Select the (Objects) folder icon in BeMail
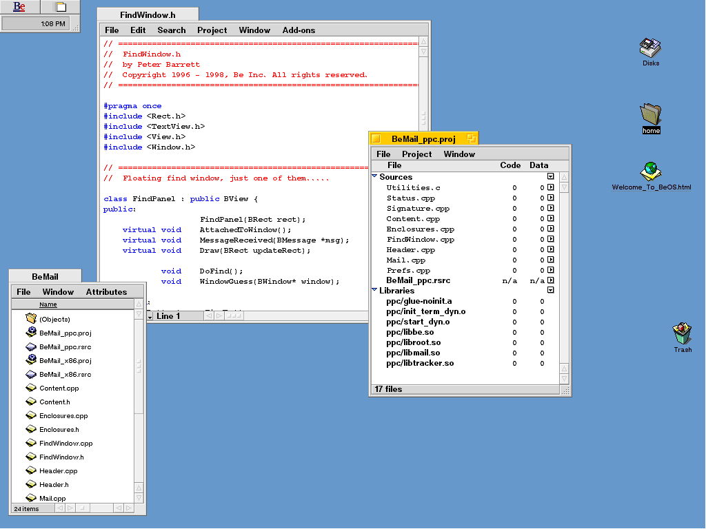706x529 pixels. click(31, 319)
